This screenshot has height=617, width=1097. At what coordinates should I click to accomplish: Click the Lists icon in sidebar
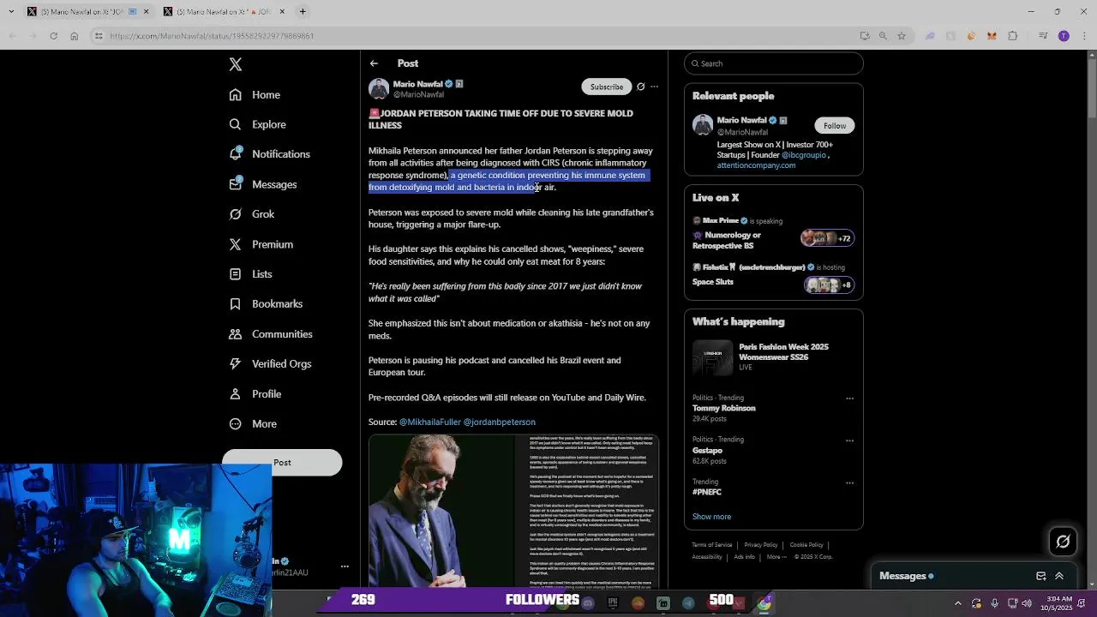[x=236, y=274]
